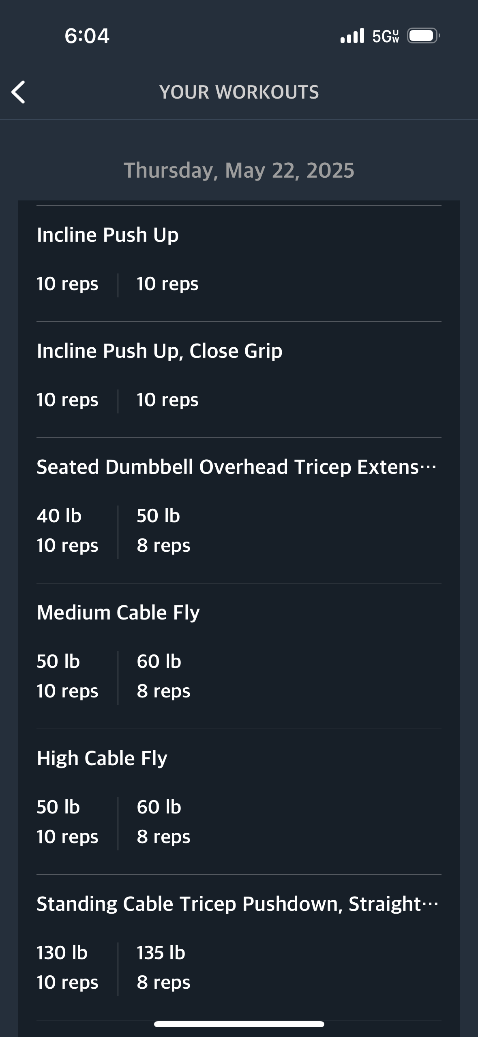
Task: Tap the 5G network indicator
Action: tap(386, 36)
